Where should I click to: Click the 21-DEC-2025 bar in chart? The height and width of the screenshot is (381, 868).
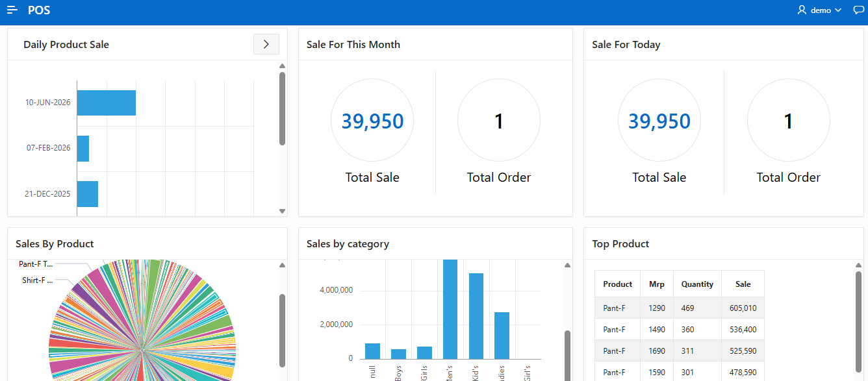coord(88,194)
